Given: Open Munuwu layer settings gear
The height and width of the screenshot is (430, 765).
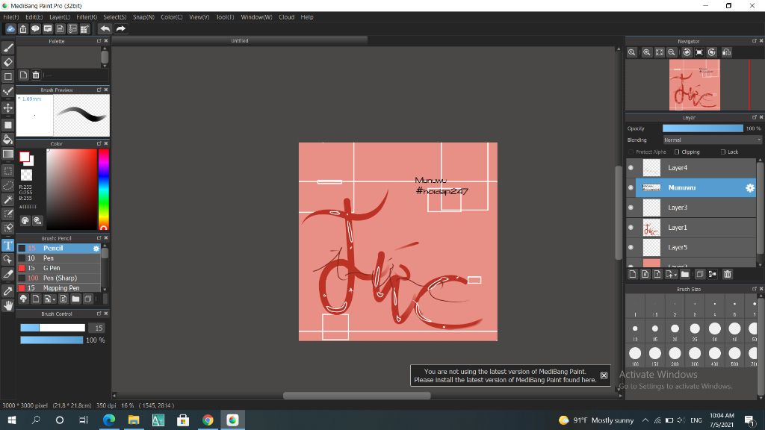Looking at the screenshot, I should point(750,187).
